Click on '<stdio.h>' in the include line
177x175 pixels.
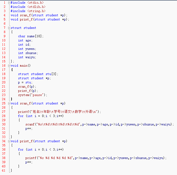[35, 3]
